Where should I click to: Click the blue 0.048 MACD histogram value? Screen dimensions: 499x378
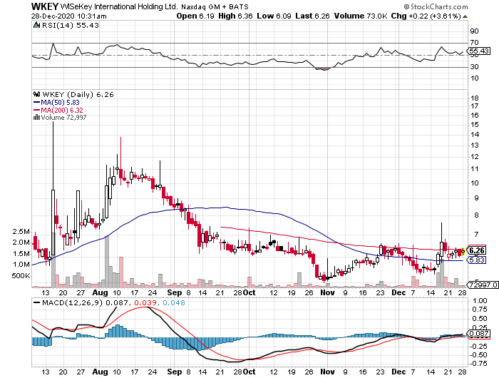tap(174, 303)
